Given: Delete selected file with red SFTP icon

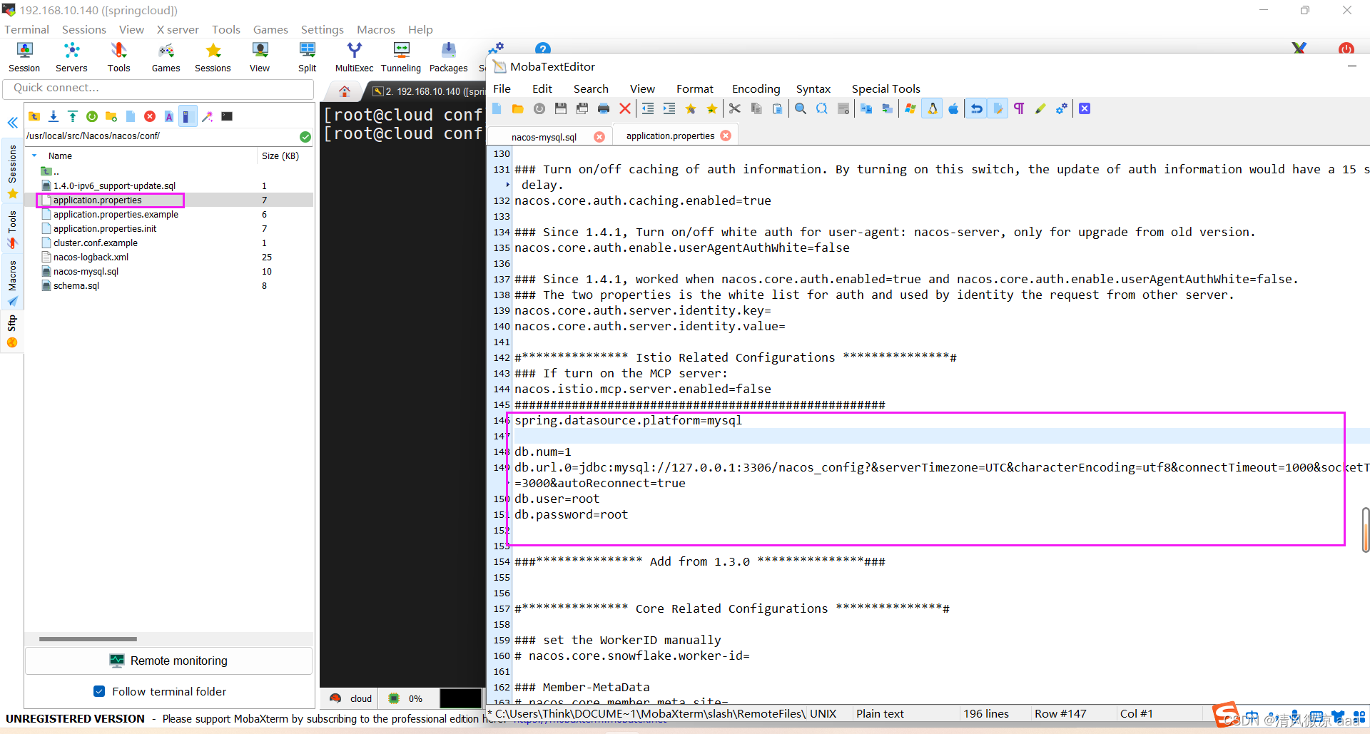Looking at the screenshot, I should tap(150, 116).
